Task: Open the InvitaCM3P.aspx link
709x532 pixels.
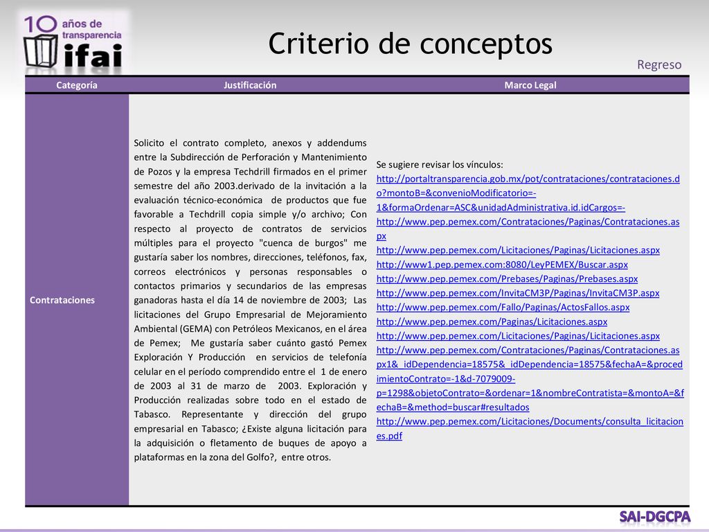Action: click(518, 293)
